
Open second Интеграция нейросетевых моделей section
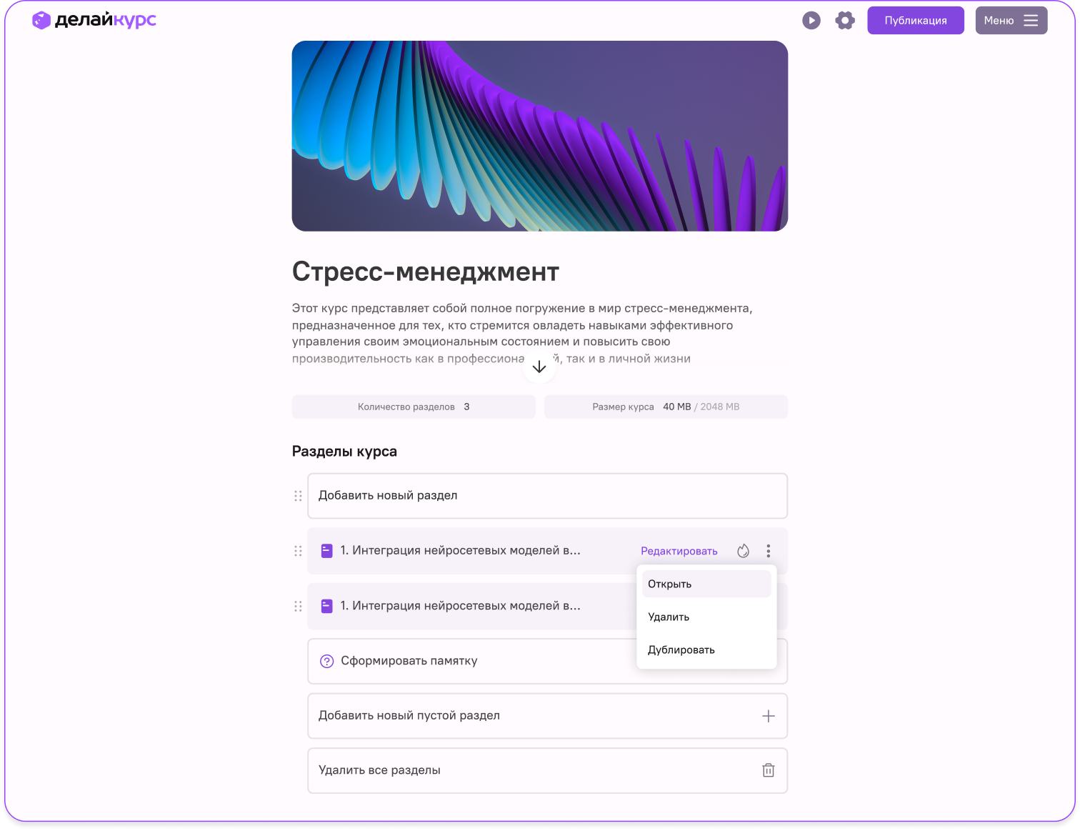[460, 606]
